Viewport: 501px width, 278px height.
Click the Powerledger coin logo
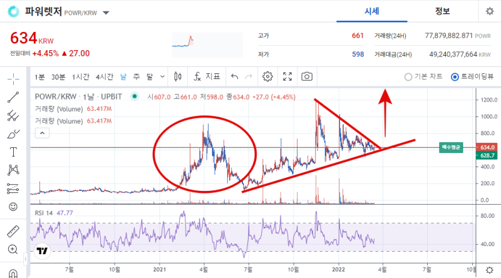tap(13, 11)
